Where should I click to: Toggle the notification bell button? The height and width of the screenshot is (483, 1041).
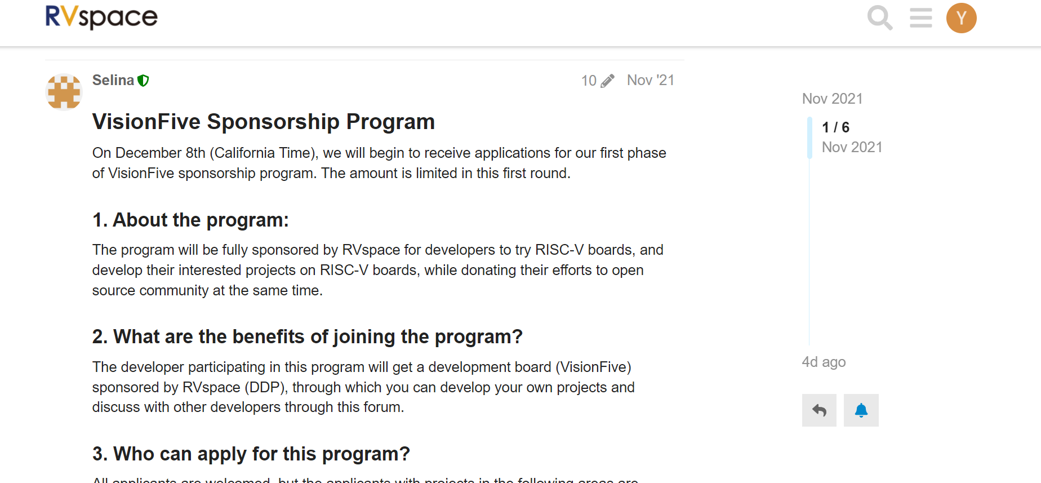pos(861,410)
